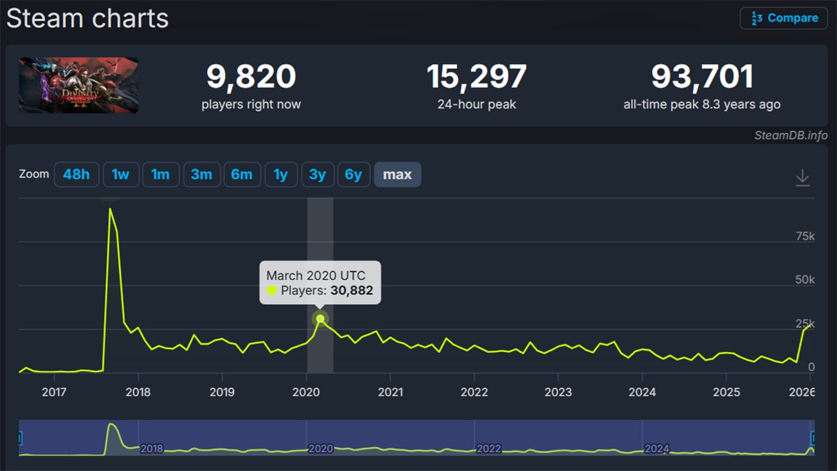Switch zoom range to 1m
This screenshot has width=837, height=471.
click(161, 175)
